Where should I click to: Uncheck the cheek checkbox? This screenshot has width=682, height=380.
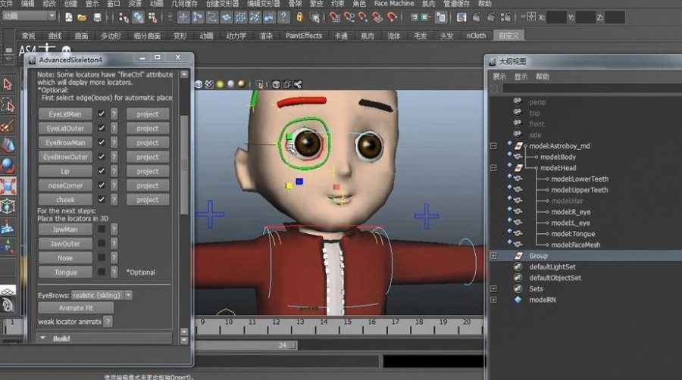pyautogui.click(x=102, y=200)
